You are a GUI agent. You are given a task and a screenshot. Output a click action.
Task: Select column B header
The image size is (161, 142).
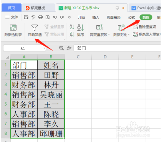(x=51, y=57)
